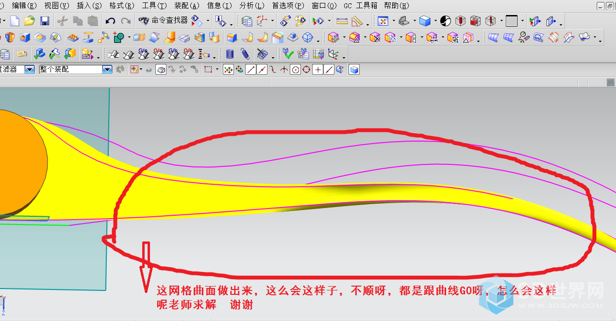Image resolution: width=616 pixels, height=321 pixels.
Task: Open the 分析(L) menu
Action: 252,6
